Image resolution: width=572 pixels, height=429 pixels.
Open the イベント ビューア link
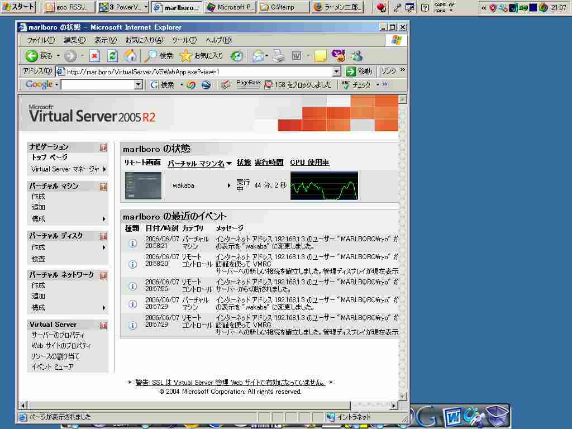click(53, 367)
